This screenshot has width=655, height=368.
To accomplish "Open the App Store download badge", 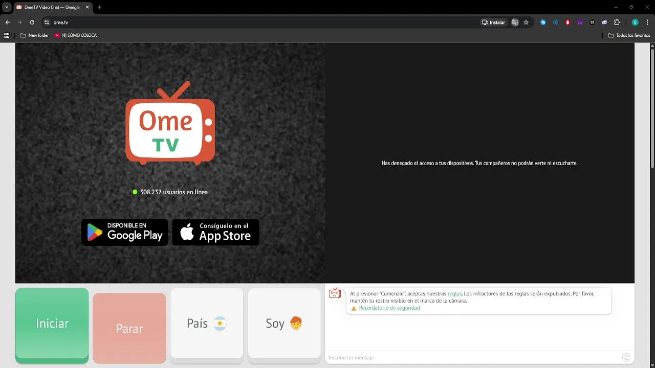I will coord(215,232).
